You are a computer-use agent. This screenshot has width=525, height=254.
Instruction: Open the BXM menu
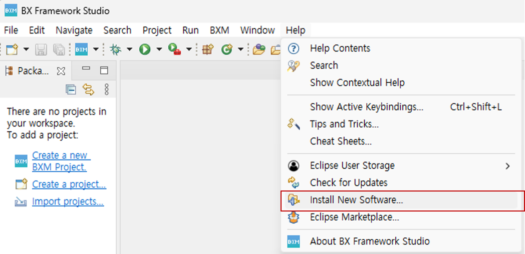[219, 30]
